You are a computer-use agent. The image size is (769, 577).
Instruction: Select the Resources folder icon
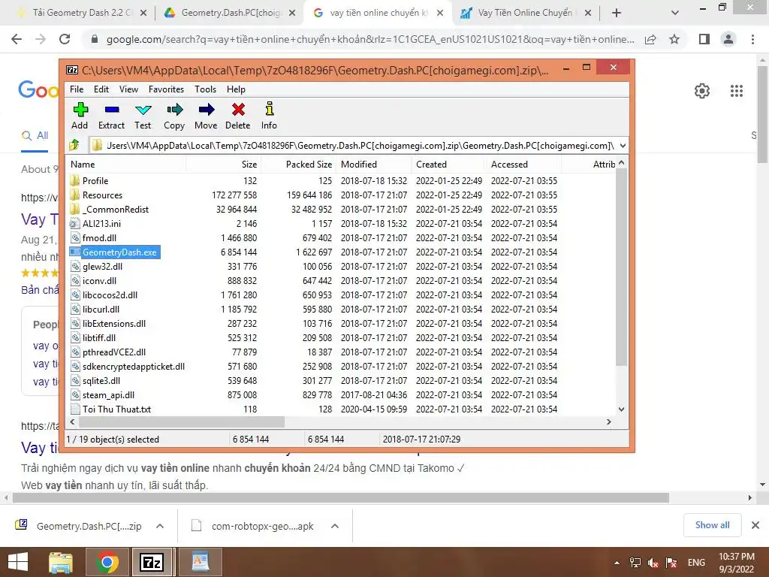[74, 195]
